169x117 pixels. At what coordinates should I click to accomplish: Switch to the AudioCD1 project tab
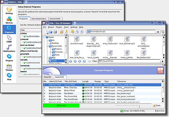(x=60, y=77)
